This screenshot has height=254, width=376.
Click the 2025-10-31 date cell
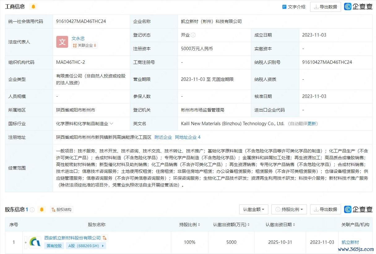point(280,242)
